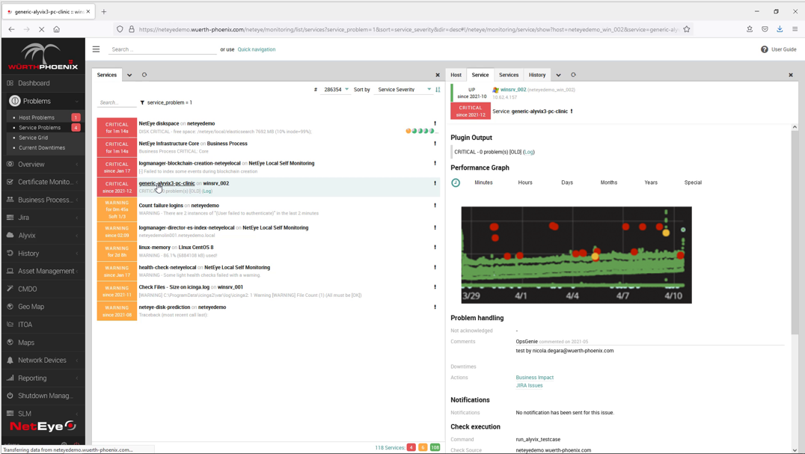
Task: Click the Quick navigation link
Action: [x=256, y=49]
